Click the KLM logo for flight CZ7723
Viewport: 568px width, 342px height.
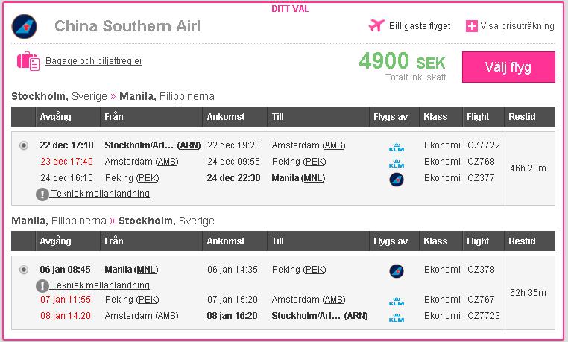click(x=396, y=317)
